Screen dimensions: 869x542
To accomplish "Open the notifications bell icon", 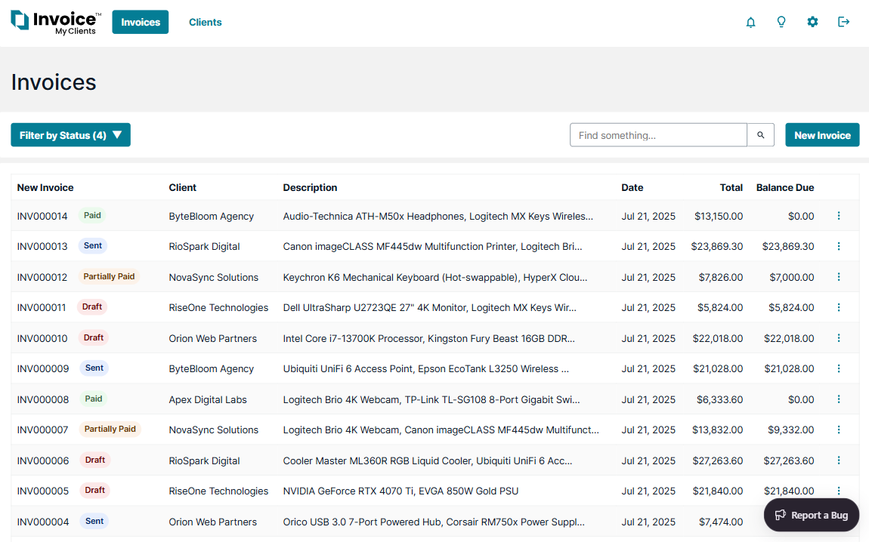I will (750, 22).
